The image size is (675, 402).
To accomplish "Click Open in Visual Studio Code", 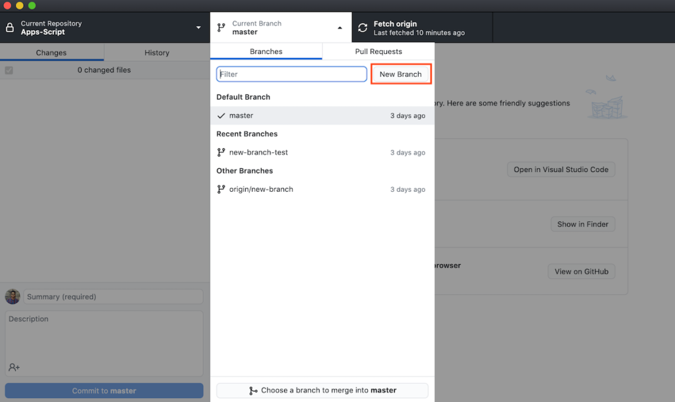I will coord(561,169).
